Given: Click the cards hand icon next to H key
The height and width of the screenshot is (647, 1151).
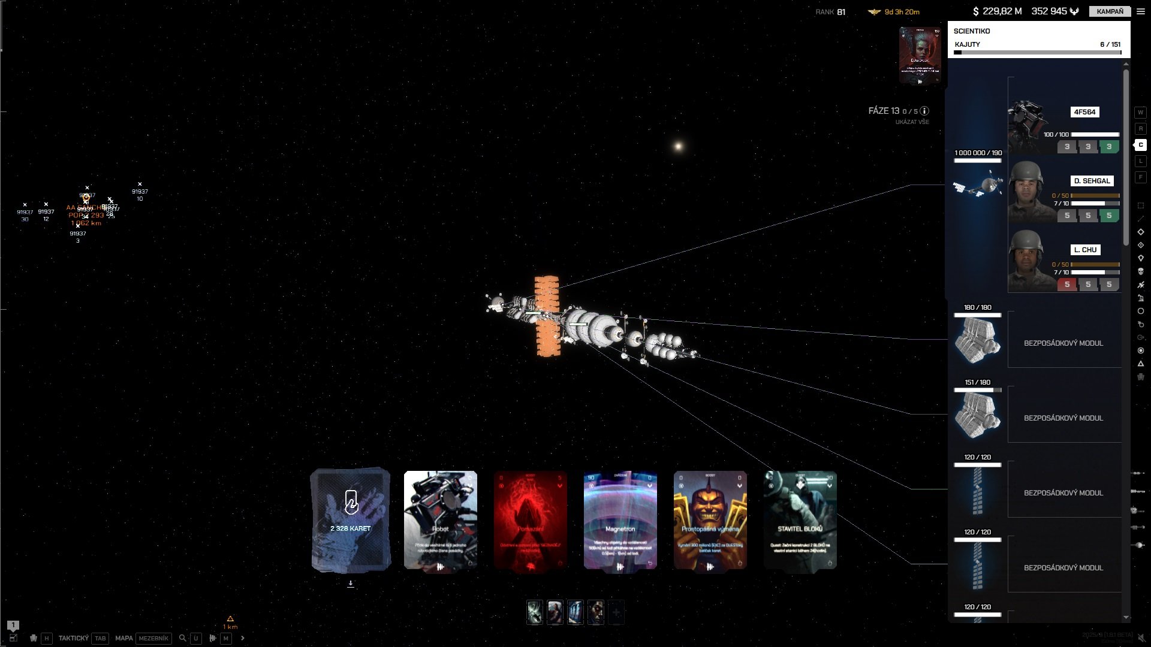Looking at the screenshot, I should (x=34, y=638).
